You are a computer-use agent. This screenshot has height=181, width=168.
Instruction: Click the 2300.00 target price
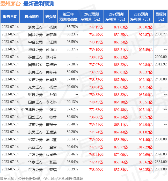click(161, 139)
